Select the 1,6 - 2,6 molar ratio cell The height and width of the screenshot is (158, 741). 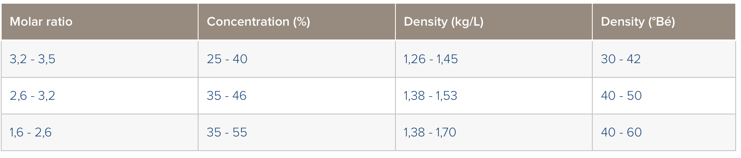100,132
